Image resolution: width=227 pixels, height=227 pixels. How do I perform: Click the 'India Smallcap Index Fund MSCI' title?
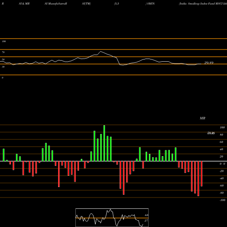pos(203,4)
